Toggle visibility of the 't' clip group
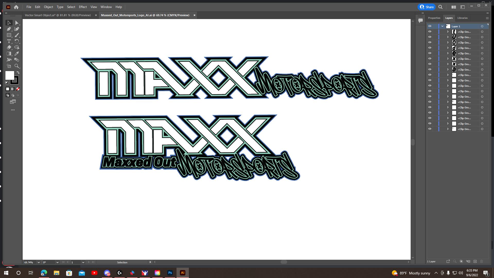 pos(430,32)
